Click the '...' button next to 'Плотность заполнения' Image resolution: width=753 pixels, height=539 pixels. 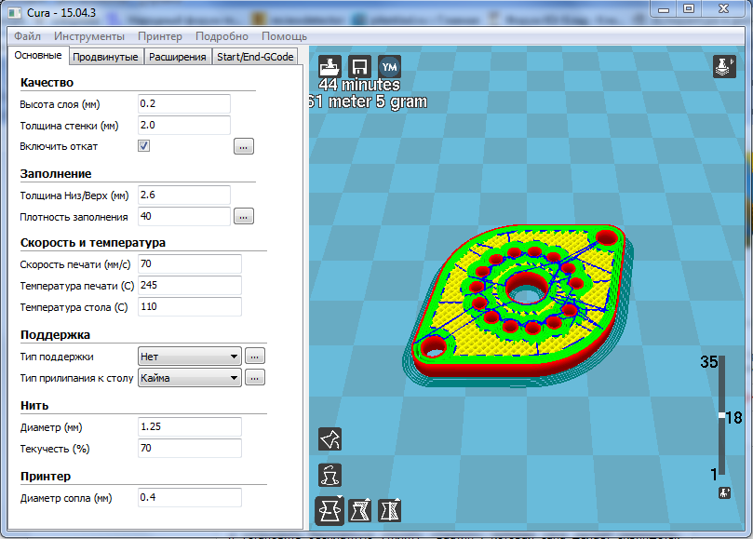point(244,217)
